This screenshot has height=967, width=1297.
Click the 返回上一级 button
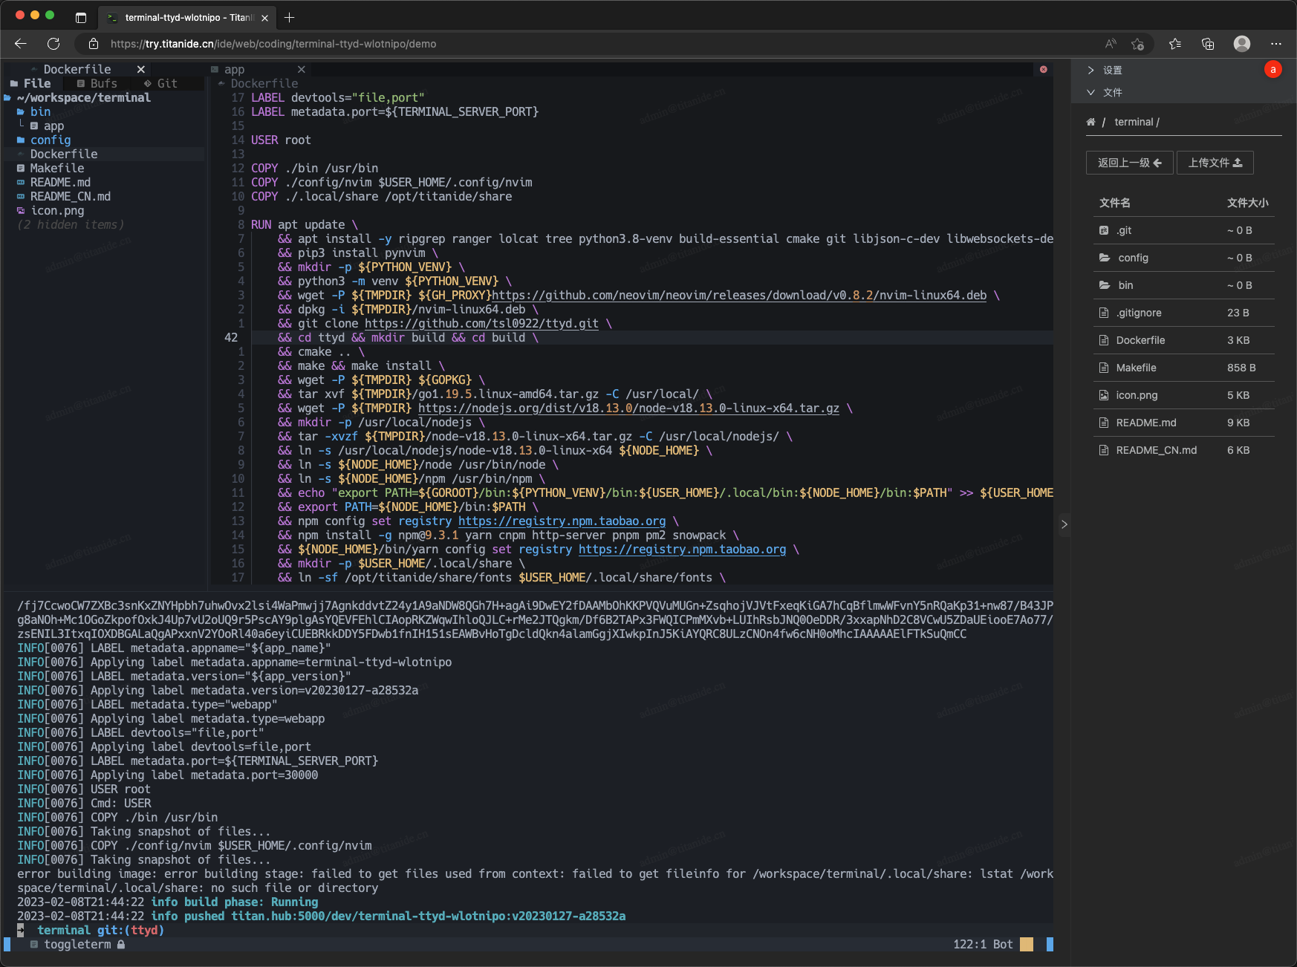pyautogui.click(x=1129, y=163)
